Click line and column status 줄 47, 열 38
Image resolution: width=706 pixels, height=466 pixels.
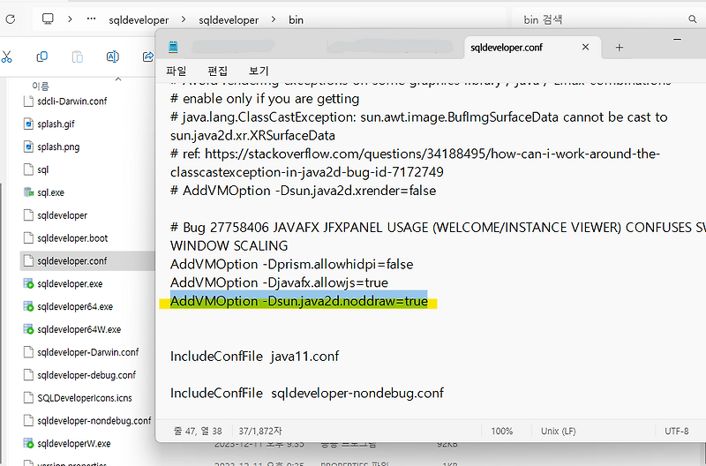(198, 432)
